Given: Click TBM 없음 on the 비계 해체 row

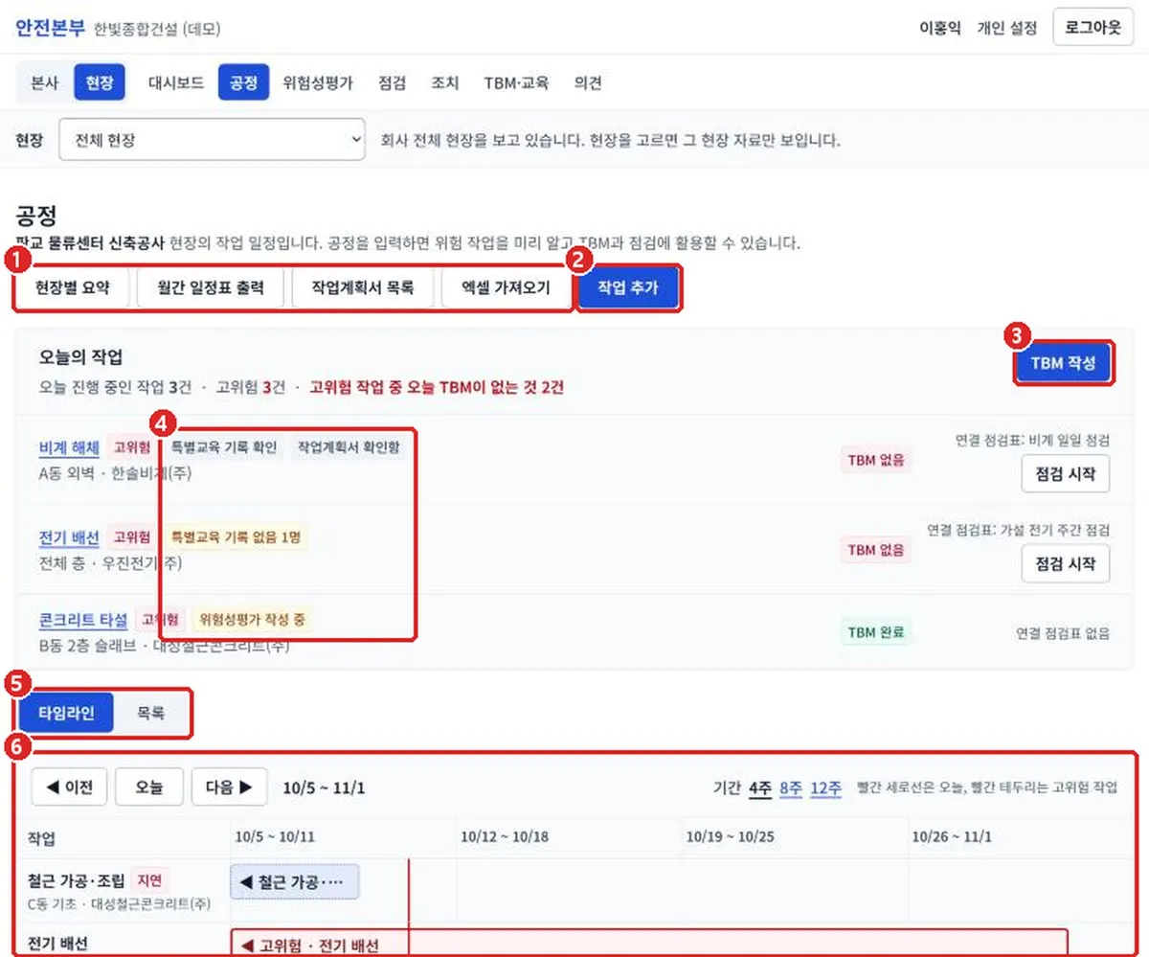Looking at the screenshot, I should click(875, 460).
